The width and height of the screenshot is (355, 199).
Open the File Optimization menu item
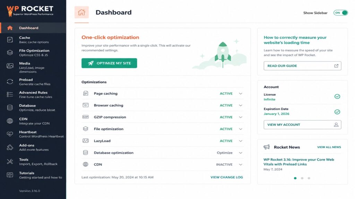click(x=33, y=53)
